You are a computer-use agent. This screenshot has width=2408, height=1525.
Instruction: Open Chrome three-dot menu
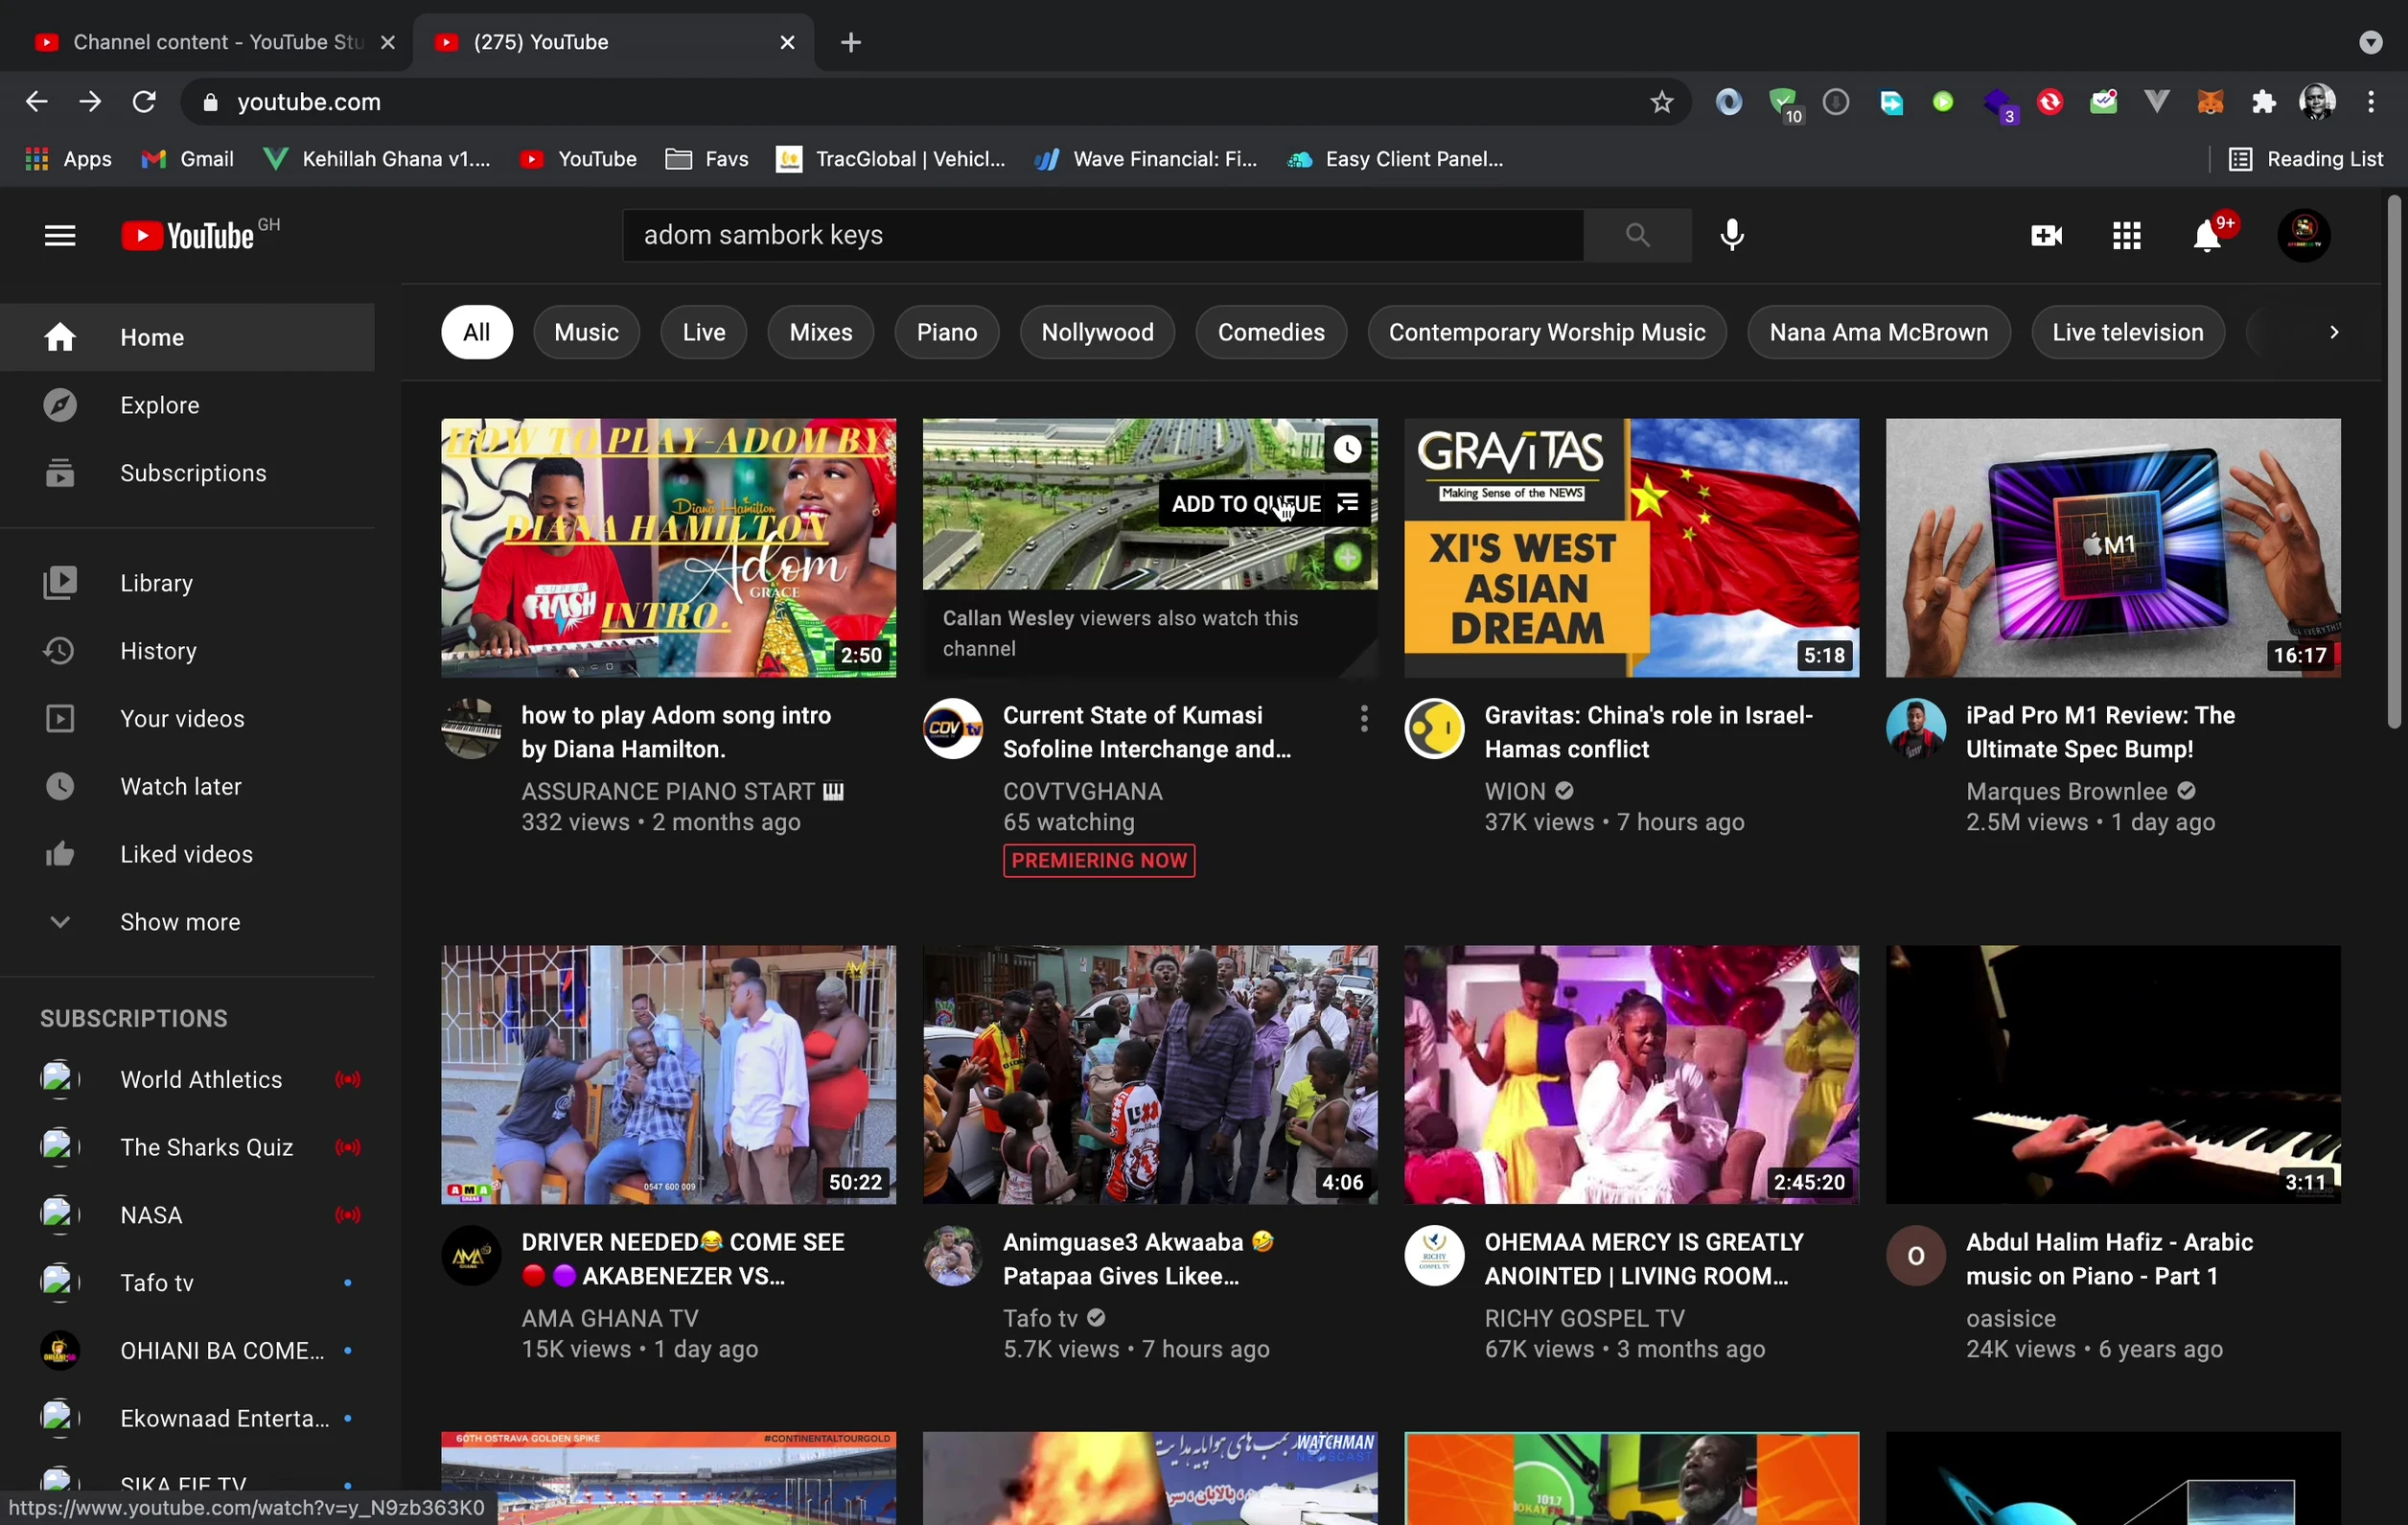(2371, 102)
